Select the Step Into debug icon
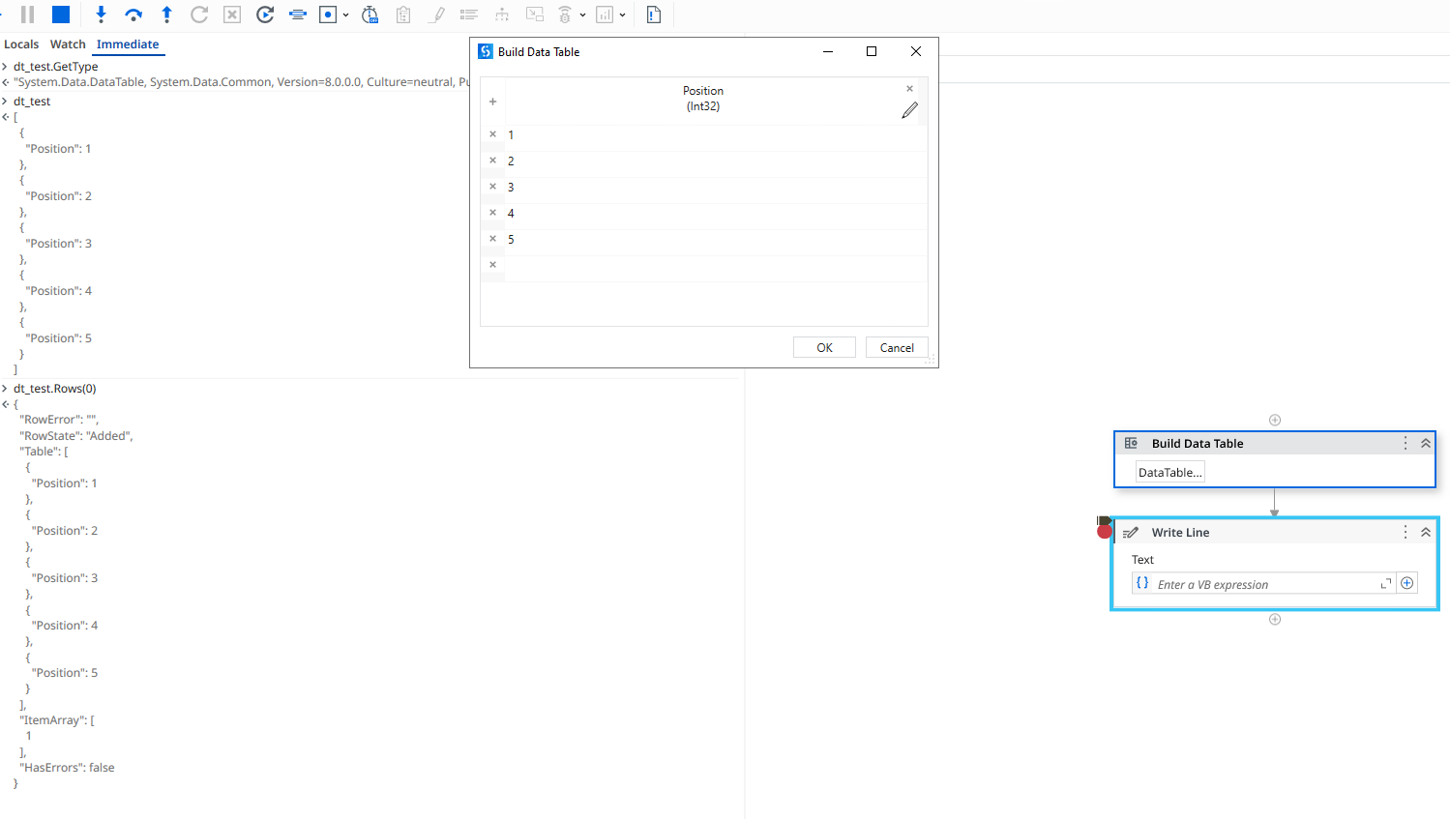The image size is (1450, 819). (101, 14)
